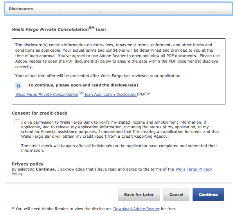The image size is (236, 214).
Task: Check the consent for credit check box
Action: coord(17,122)
